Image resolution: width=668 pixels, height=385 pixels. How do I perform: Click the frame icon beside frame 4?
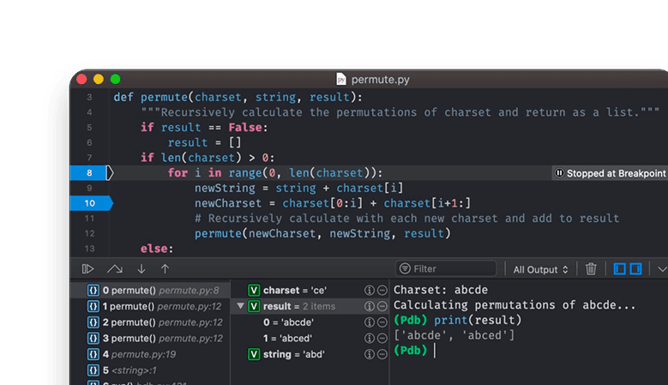coord(93,354)
